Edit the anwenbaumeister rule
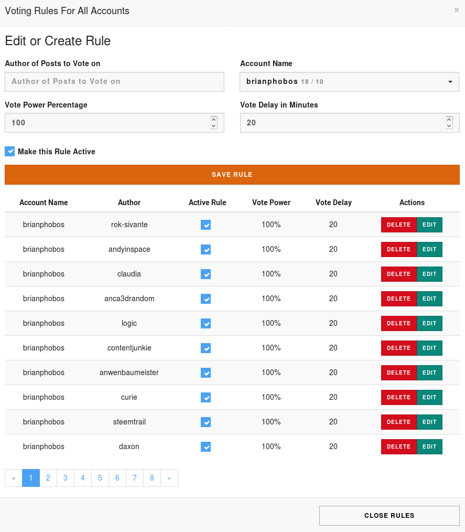 [x=429, y=373]
